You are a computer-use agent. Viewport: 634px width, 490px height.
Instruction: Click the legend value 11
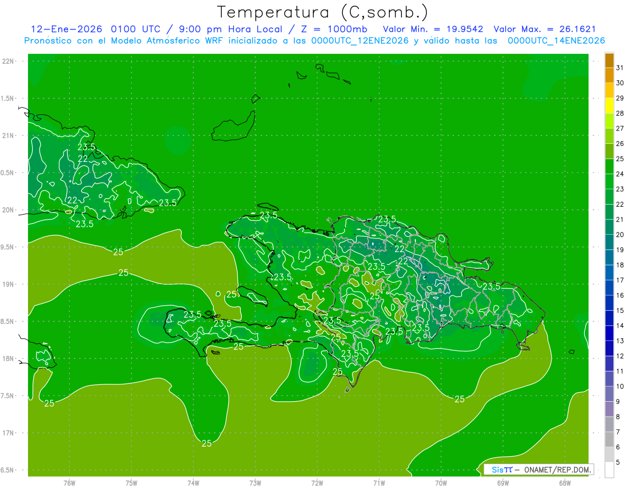tap(620, 372)
